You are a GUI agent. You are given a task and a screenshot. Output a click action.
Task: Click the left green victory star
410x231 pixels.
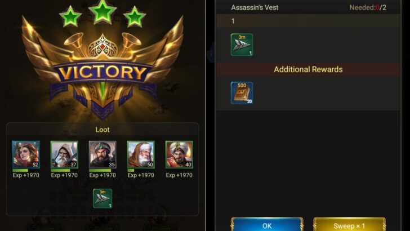click(70, 17)
